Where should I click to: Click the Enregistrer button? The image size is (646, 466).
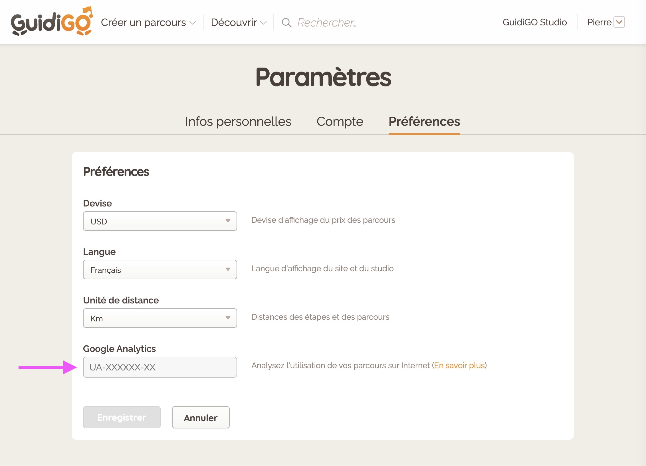(x=122, y=417)
